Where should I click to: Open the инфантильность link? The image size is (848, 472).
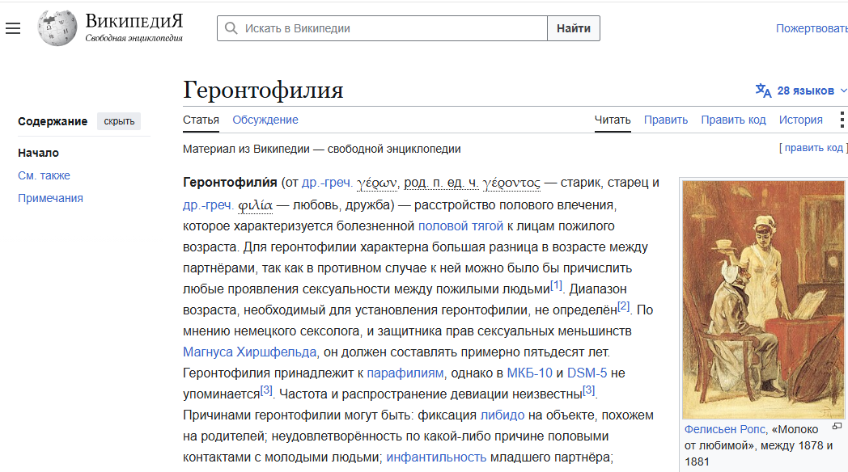click(436, 457)
